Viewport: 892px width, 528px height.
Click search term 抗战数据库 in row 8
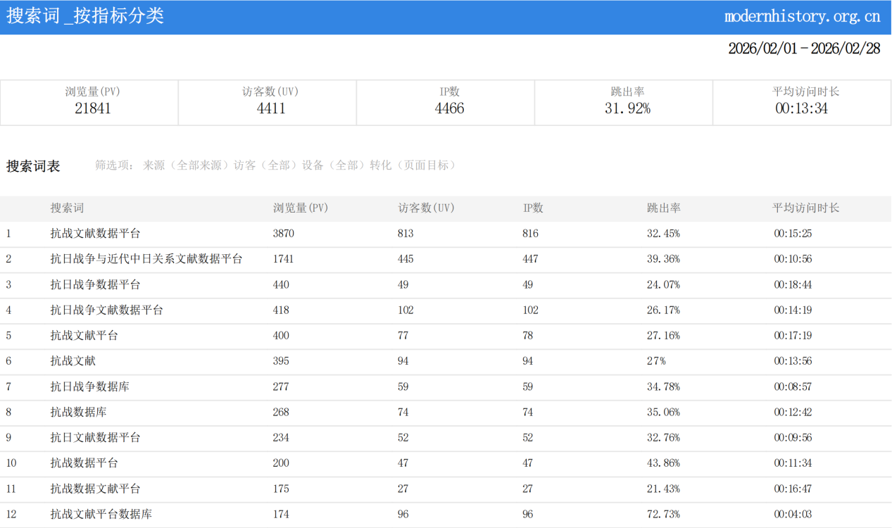(78, 412)
